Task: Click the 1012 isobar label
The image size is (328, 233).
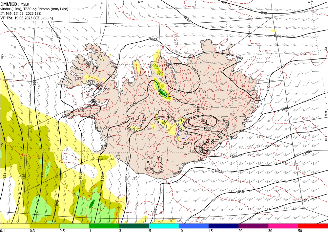Action: tap(306, 200)
